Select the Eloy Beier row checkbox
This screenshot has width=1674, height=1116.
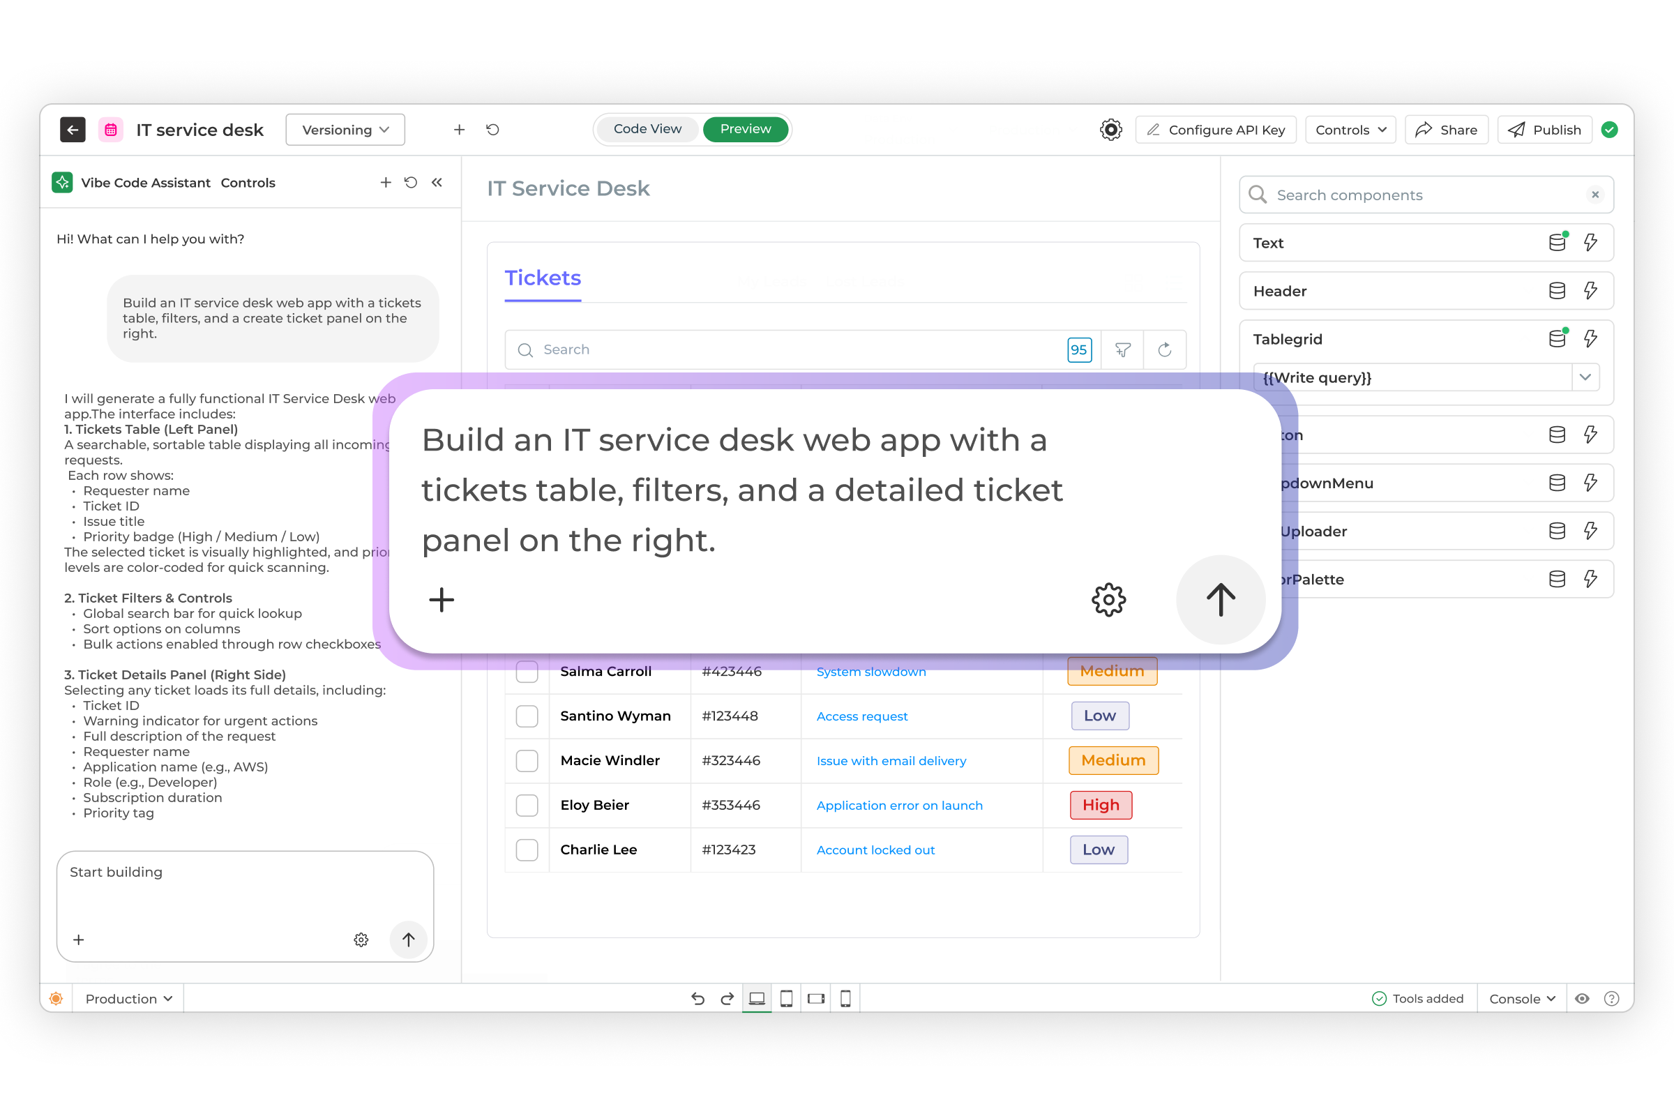coord(527,805)
